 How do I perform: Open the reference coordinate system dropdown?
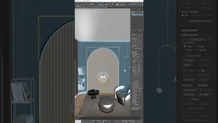coord(110,4)
